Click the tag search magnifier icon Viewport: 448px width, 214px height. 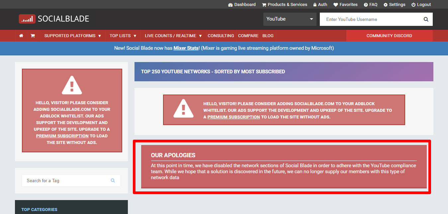113,180
